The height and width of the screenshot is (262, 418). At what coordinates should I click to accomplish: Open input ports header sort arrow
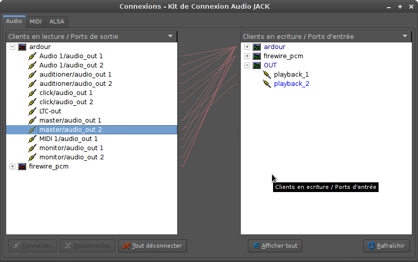[x=405, y=36]
